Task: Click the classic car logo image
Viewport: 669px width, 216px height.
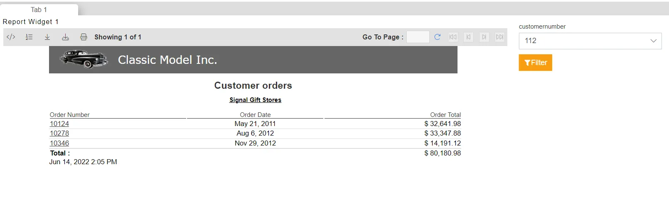Action: click(x=84, y=59)
